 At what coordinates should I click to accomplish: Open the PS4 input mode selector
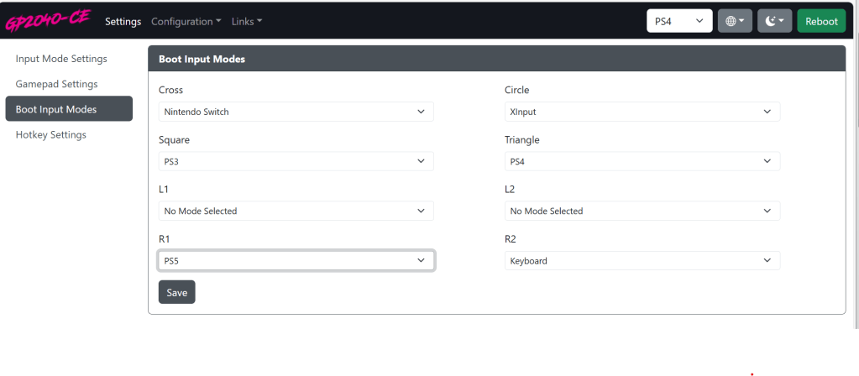click(678, 21)
